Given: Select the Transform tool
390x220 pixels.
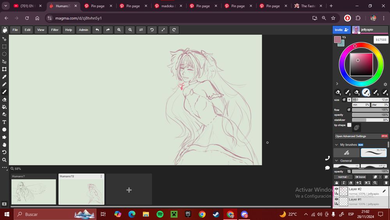Looking at the screenshot, I should click(4, 69).
